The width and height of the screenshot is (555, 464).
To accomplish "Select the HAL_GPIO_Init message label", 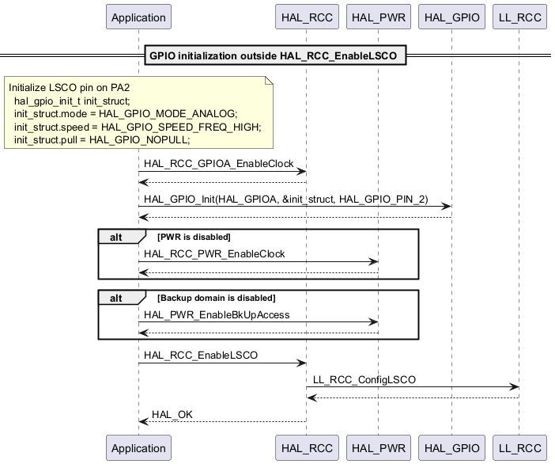I will [x=285, y=199].
